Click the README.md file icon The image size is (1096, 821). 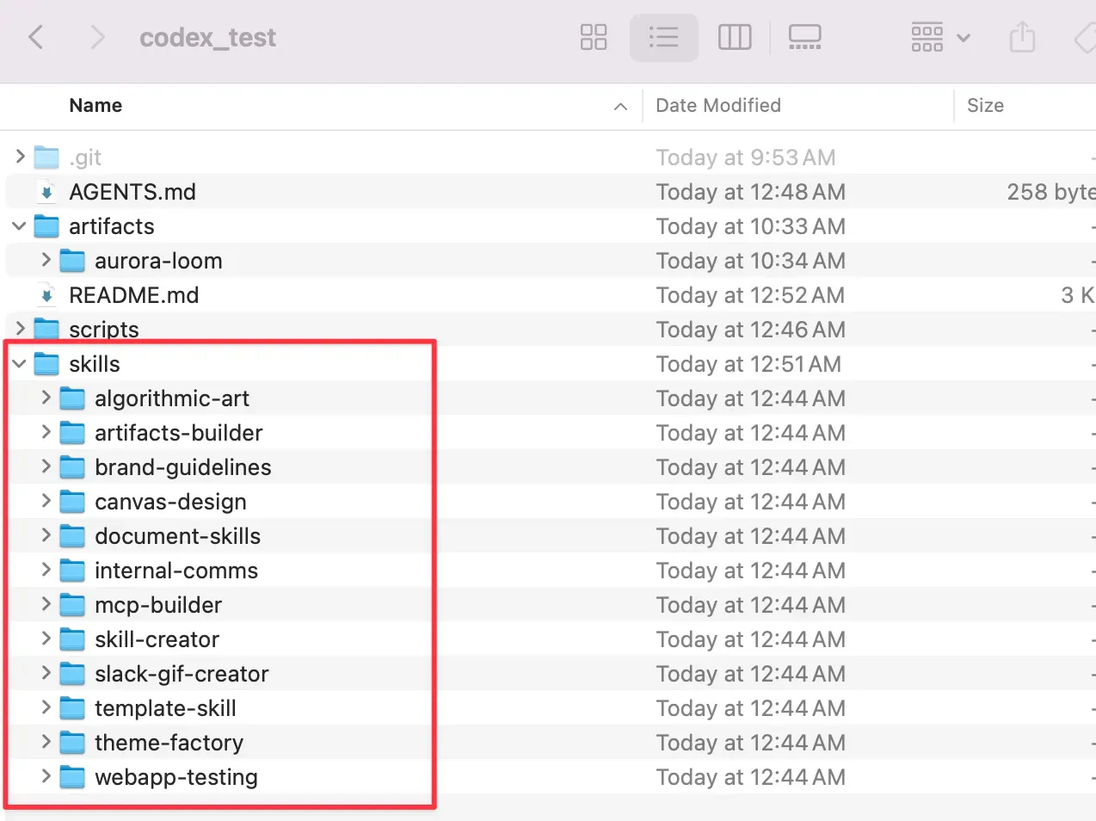tap(46, 295)
